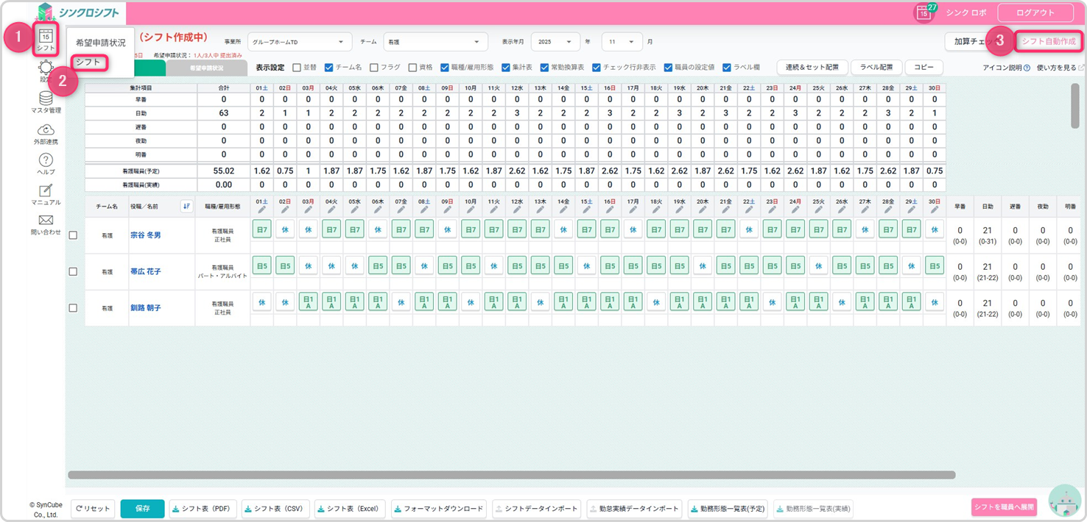This screenshot has width=1087, height=522.
Task: Click the header calendar notification icon with badge 27
Action: pos(924,12)
